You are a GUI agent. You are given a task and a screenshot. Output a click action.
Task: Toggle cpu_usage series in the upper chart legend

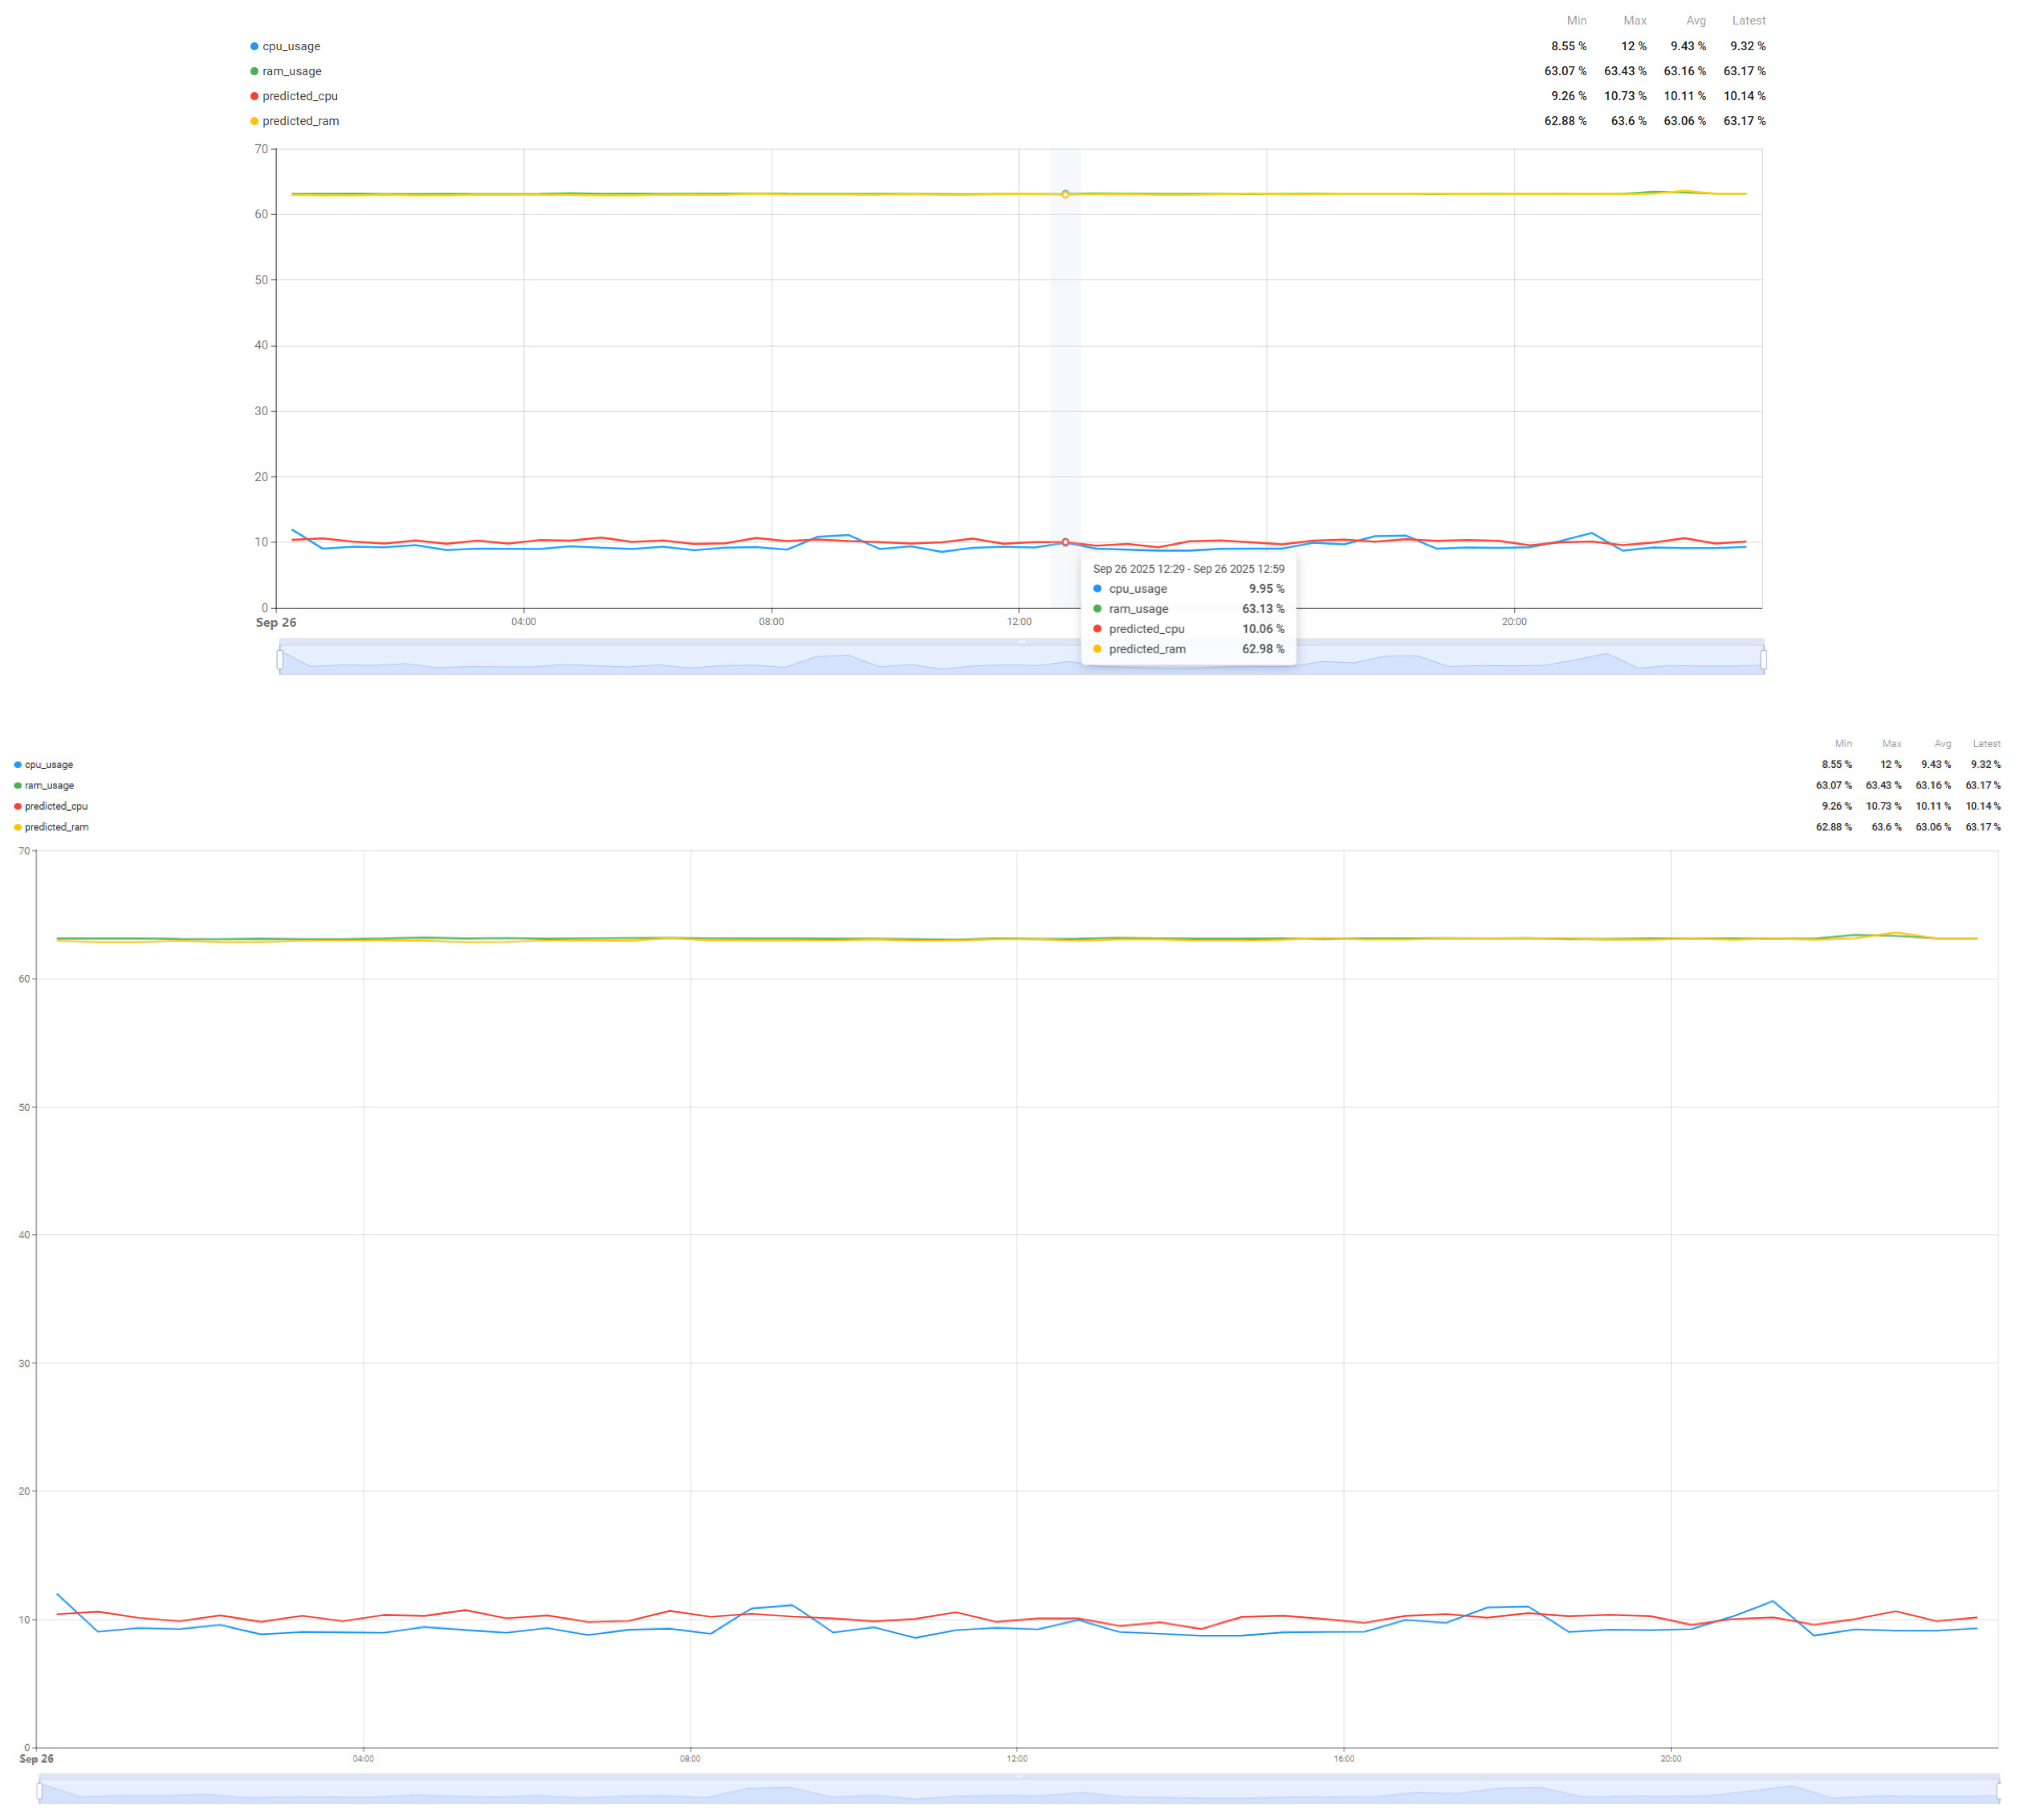290,46
